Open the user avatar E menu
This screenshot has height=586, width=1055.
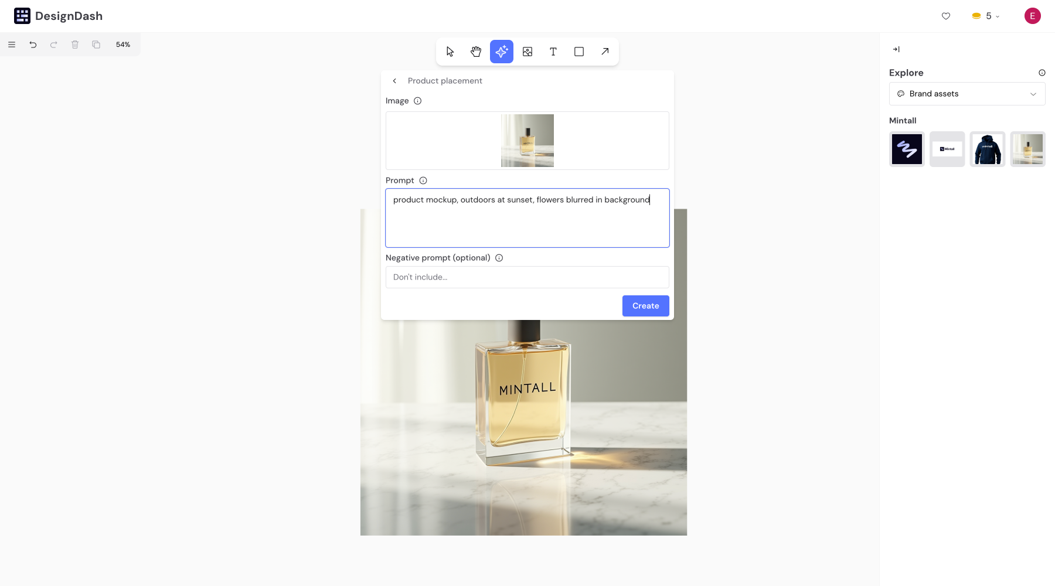[x=1033, y=16]
